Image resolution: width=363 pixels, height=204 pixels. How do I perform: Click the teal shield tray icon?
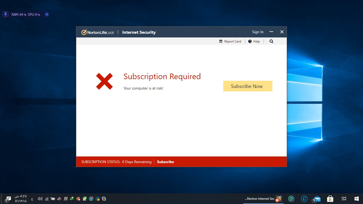tap(91, 199)
